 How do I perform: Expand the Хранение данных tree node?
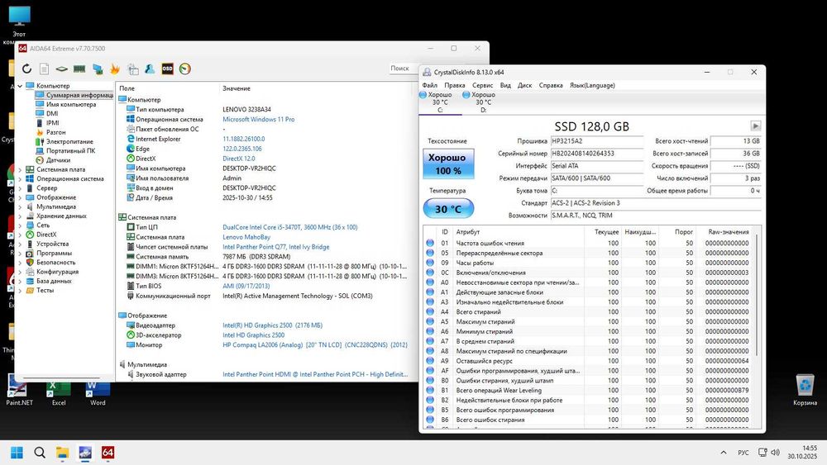tap(20, 216)
